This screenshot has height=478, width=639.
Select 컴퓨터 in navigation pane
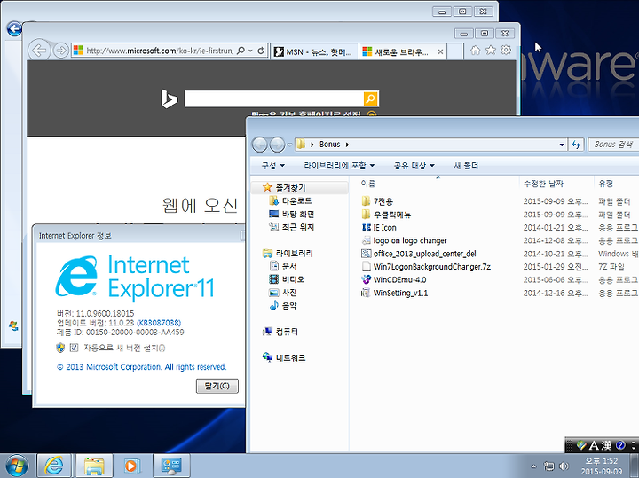coord(280,332)
